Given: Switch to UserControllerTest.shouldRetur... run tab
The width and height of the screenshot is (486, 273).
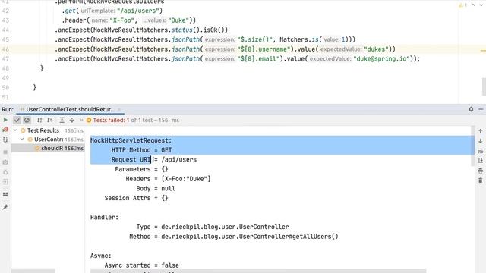Looking at the screenshot, I should 71,109.
